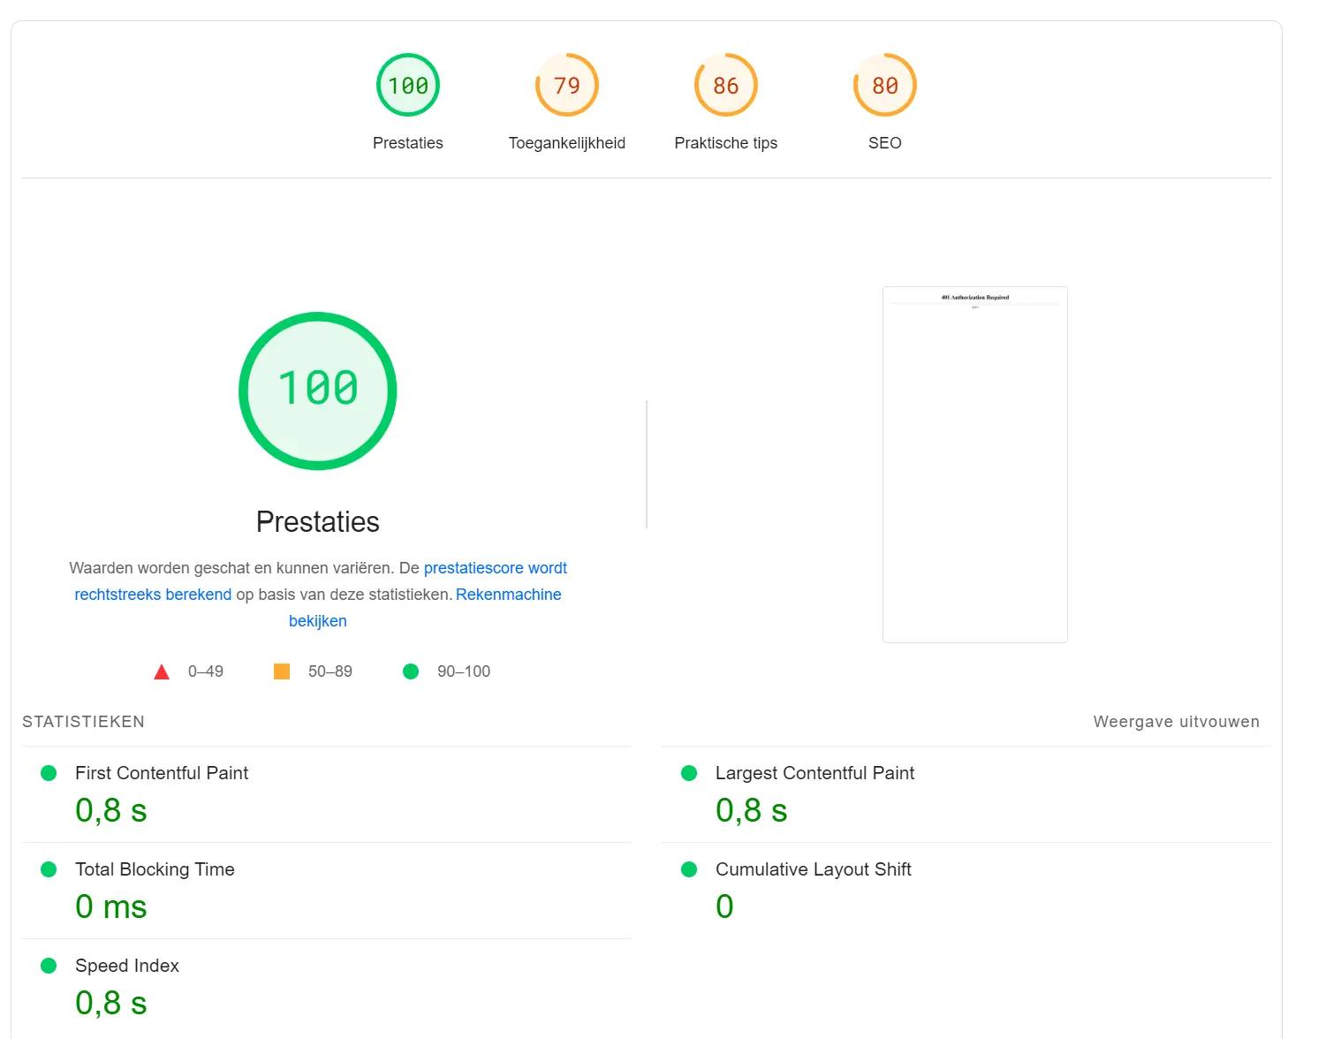Open the Cumulative Layout Shift metric
The image size is (1341, 1039).
[x=813, y=869]
